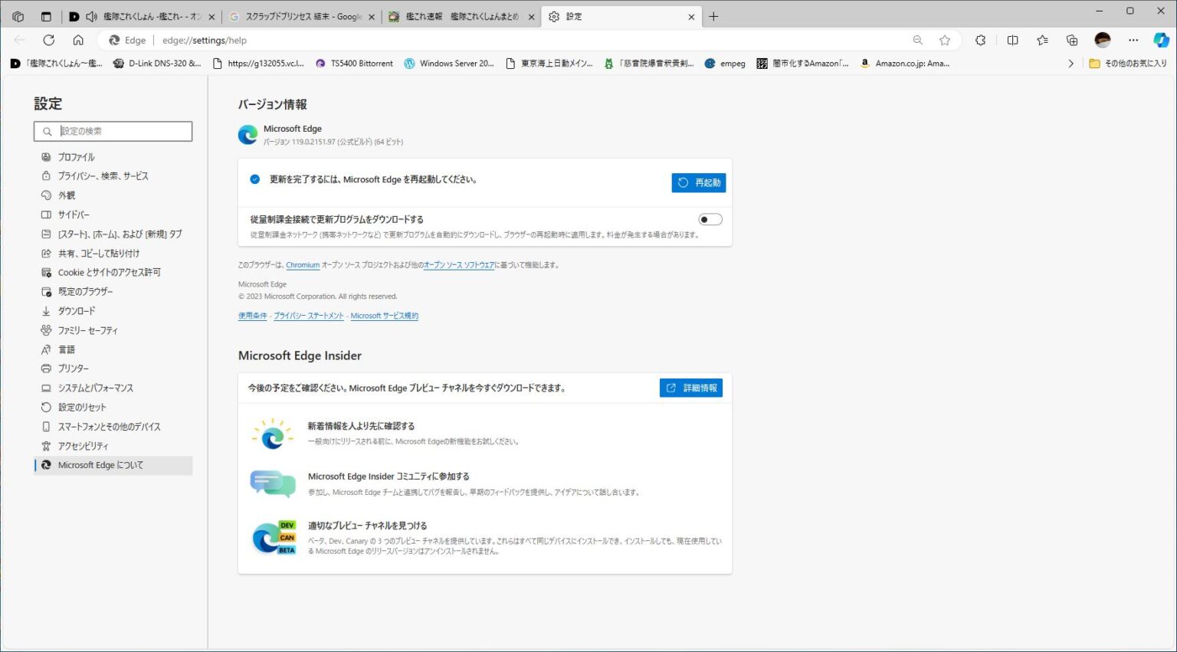Open the zoom control in the address bar
1177x652 pixels.
point(918,40)
